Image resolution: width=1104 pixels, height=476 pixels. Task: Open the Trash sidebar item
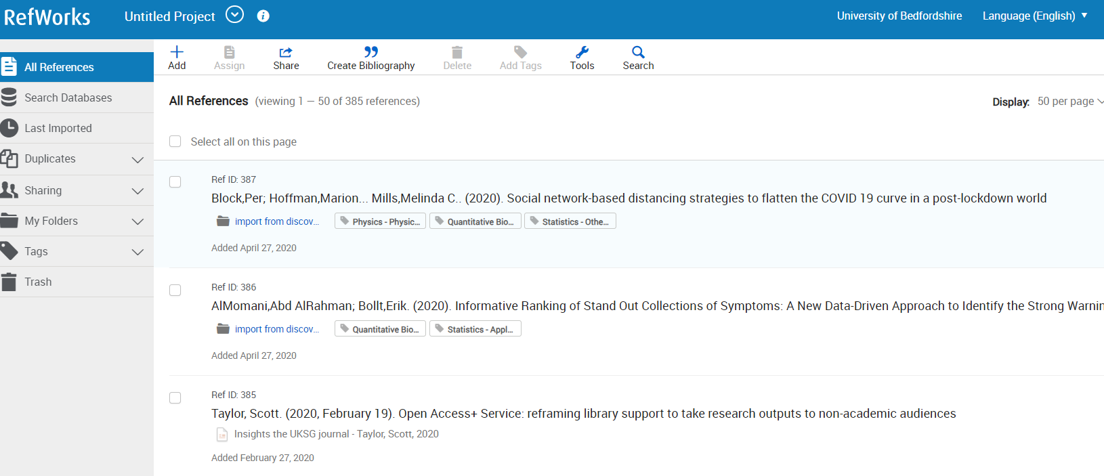(77, 282)
